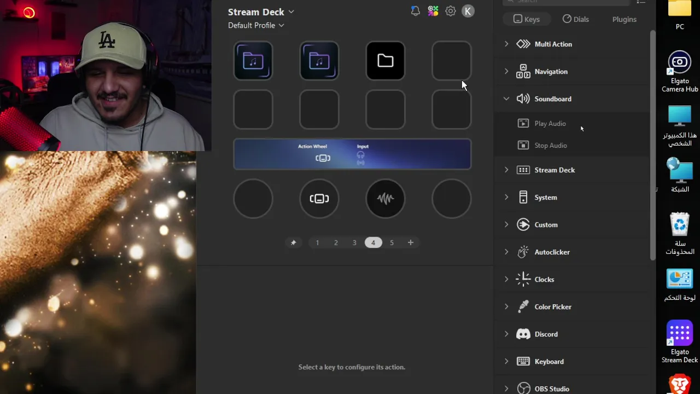Expand the Navigation chevron
The height and width of the screenshot is (394, 700).
coord(506,72)
